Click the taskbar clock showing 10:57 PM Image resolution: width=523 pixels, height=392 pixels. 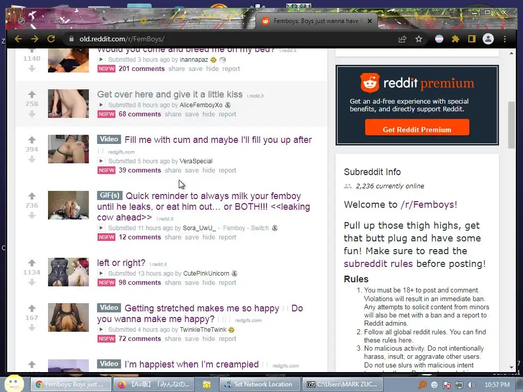497,385
